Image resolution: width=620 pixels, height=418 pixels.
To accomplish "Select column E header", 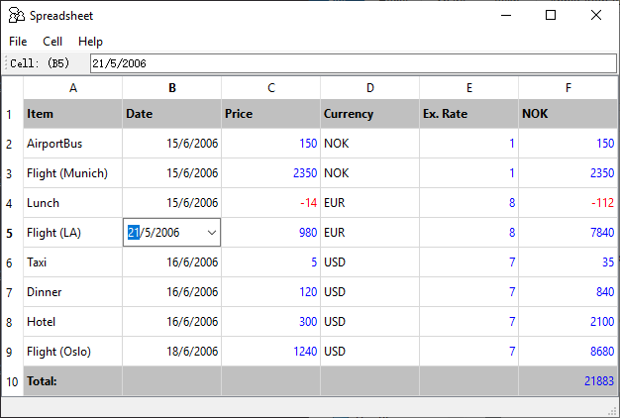I will tap(468, 87).
